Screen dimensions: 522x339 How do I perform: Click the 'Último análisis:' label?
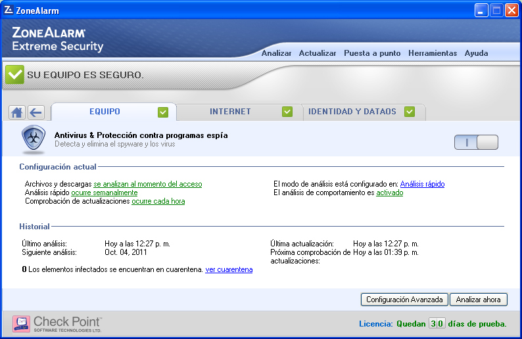(x=44, y=244)
